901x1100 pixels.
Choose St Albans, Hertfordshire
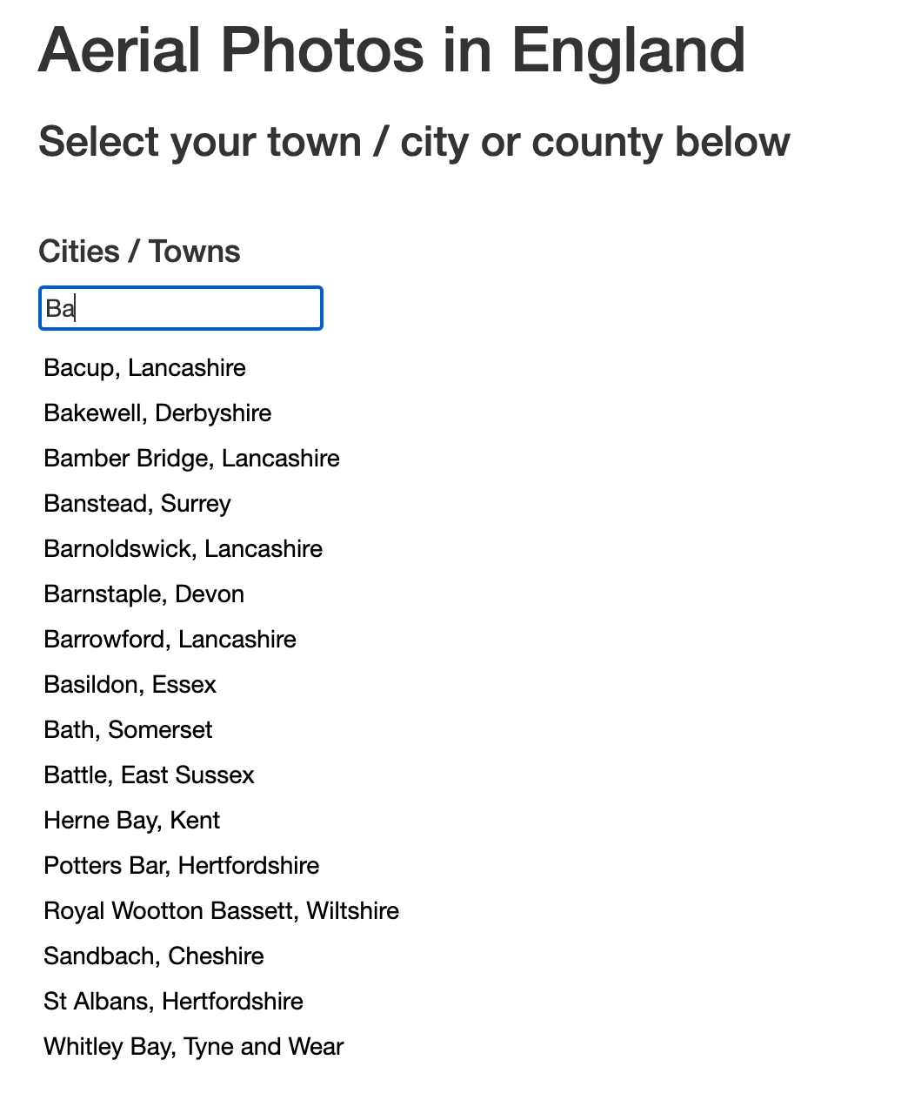coord(173,1002)
